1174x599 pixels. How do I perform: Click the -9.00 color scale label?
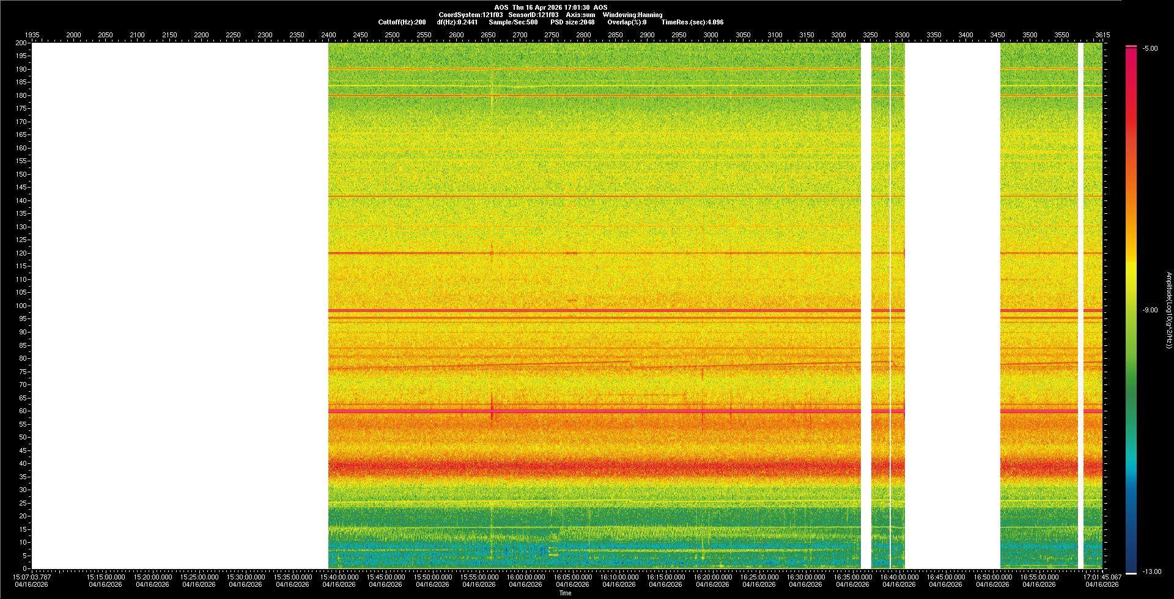(1150, 310)
